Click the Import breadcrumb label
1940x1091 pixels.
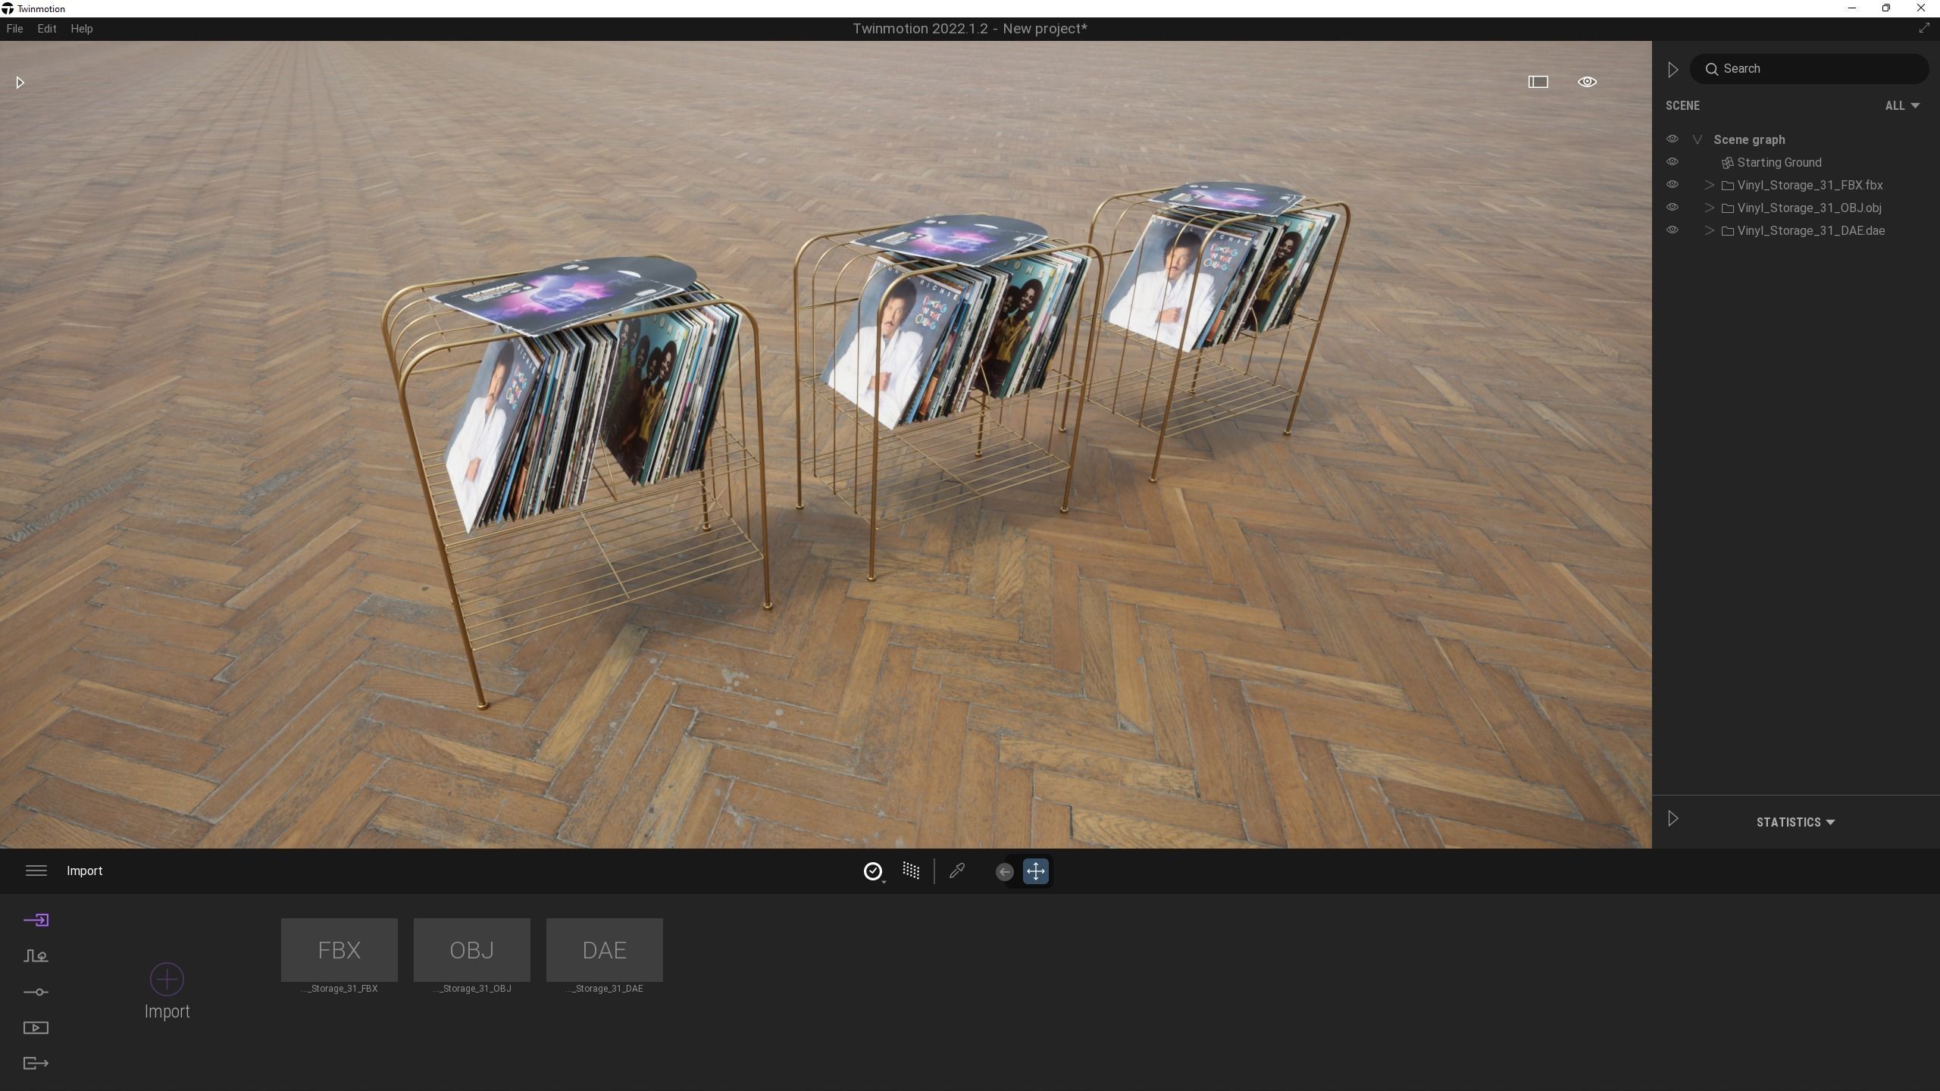(85, 871)
